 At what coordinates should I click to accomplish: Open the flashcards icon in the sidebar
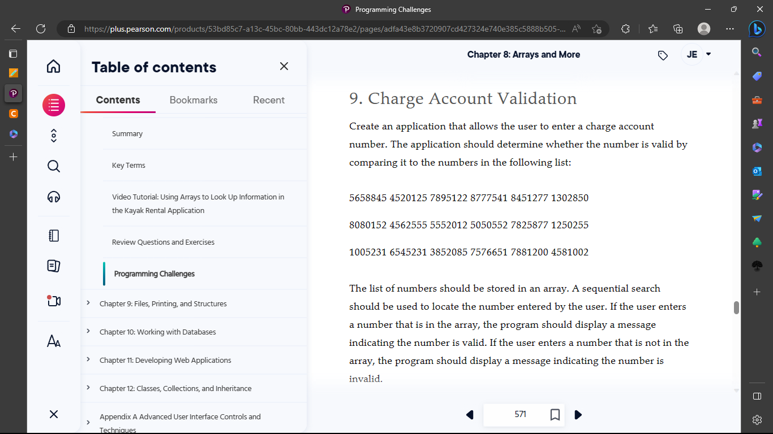tap(53, 266)
